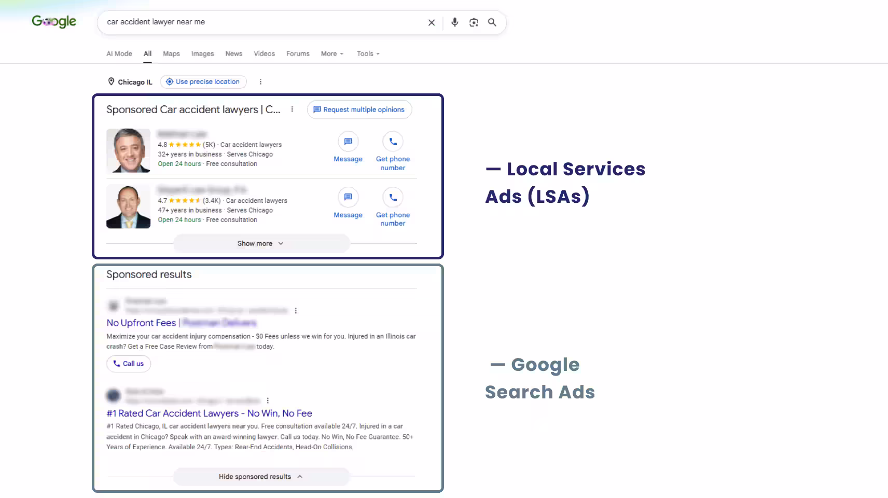The image size is (888, 498).
Task: Switch to Images tab
Action: [202, 53]
